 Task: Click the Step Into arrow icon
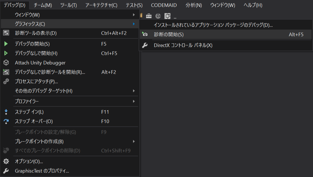click(x=6, y=112)
